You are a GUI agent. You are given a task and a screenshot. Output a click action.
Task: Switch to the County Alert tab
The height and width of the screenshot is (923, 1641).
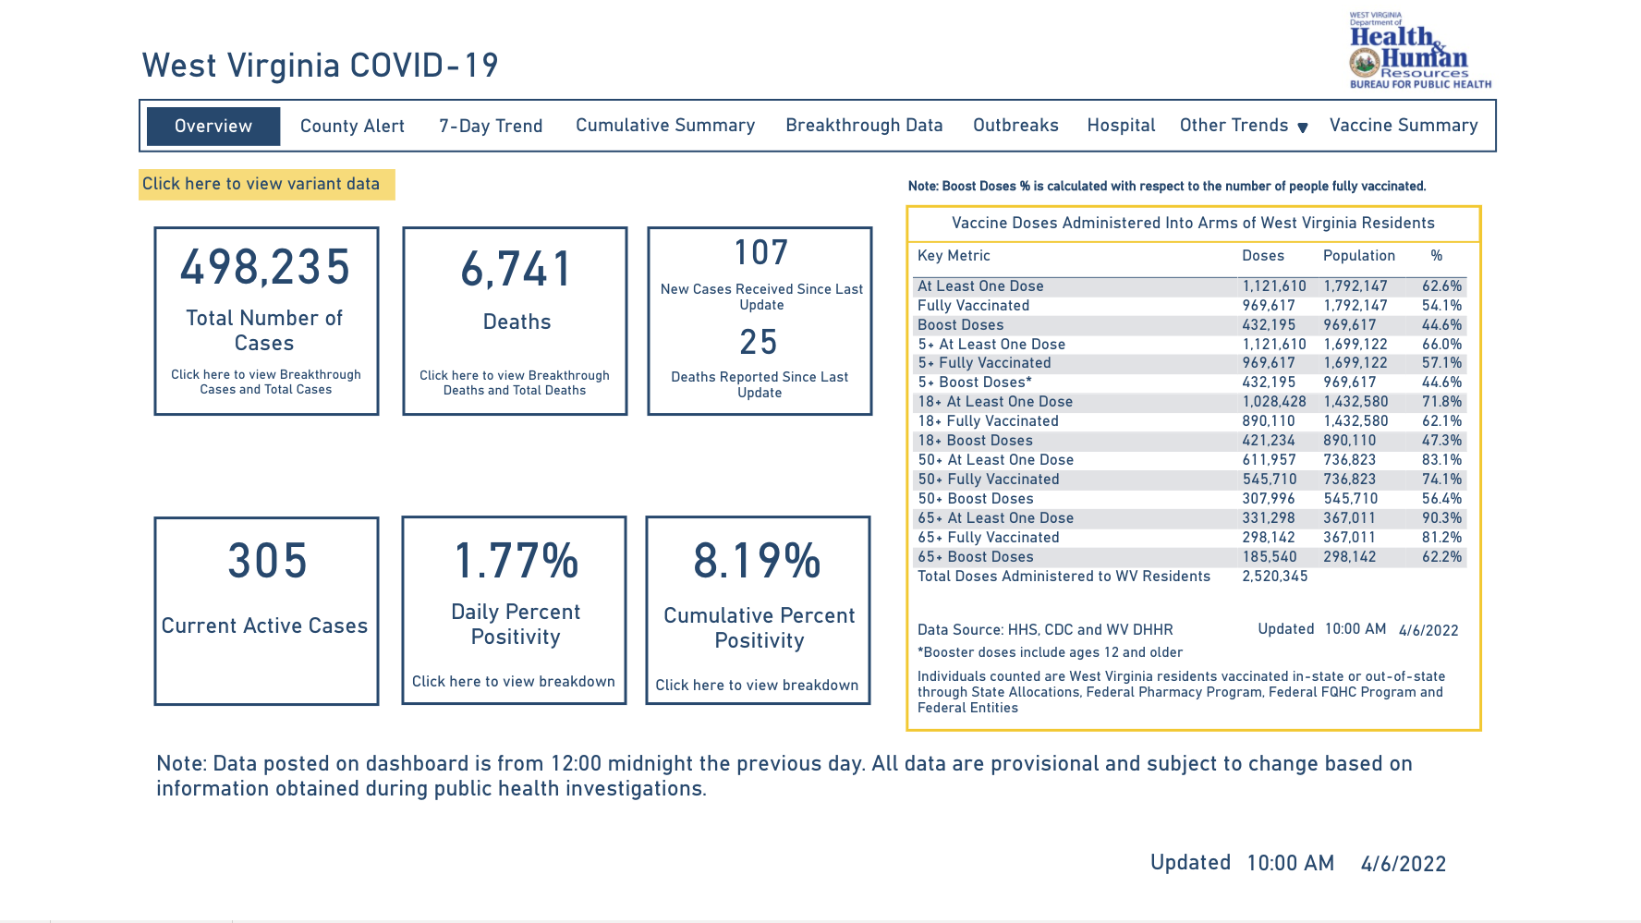tap(352, 127)
